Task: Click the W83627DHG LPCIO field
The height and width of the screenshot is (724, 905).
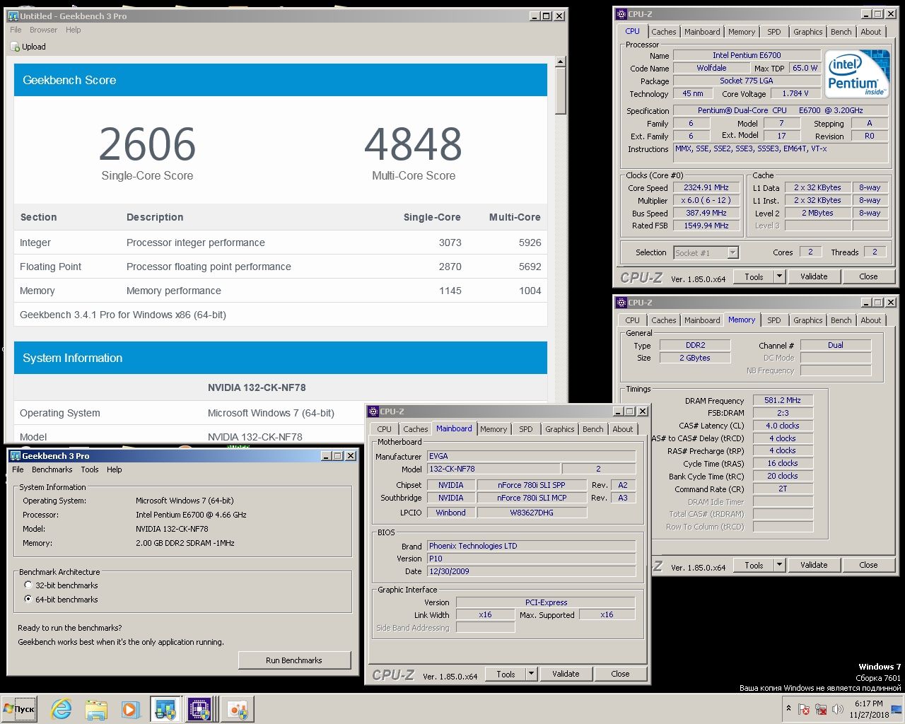Action: pos(532,513)
